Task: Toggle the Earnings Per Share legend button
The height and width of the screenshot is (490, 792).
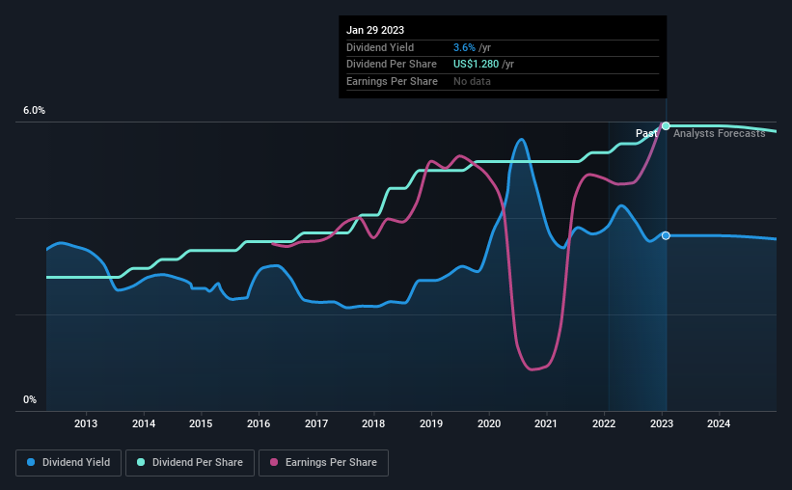Action: point(323,463)
